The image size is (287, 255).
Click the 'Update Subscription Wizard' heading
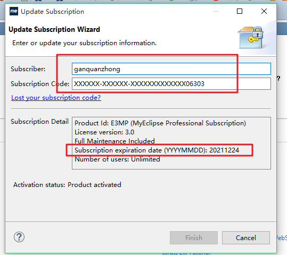coord(54,29)
